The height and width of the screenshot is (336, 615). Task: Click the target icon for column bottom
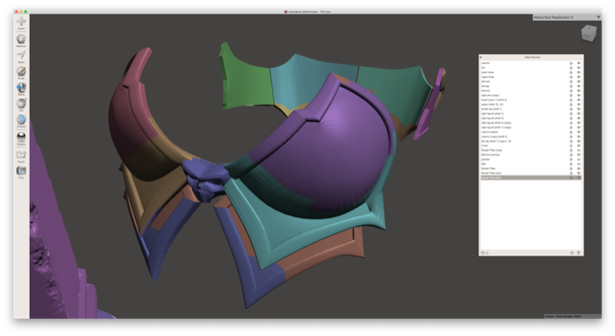(x=571, y=132)
